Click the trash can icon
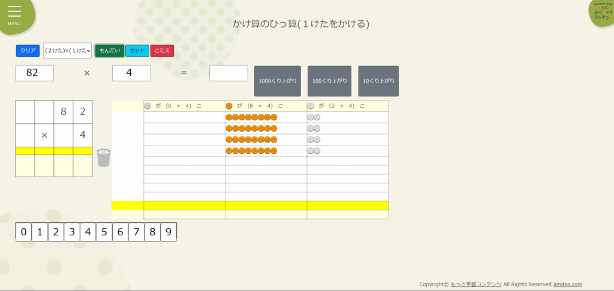The image size is (614, 291). (x=103, y=158)
